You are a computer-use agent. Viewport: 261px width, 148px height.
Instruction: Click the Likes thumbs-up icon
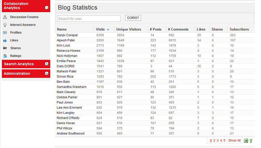[5, 40]
